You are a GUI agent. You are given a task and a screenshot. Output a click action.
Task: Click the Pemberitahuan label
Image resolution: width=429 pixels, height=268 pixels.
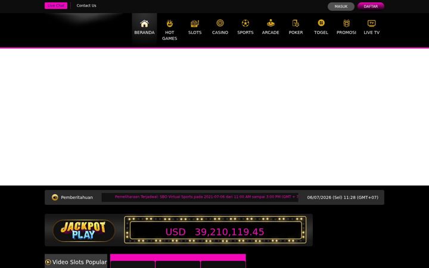tap(77, 198)
